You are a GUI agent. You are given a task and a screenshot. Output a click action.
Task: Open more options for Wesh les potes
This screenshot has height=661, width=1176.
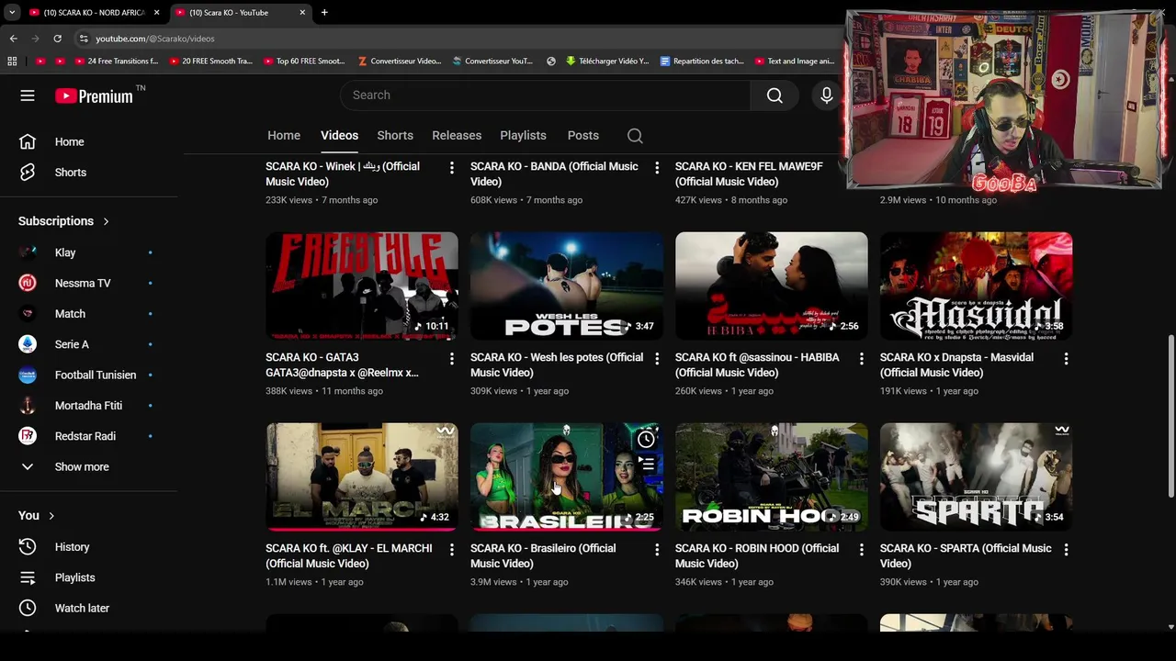[x=656, y=359]
